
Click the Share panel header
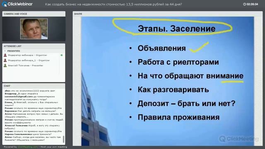167,14
